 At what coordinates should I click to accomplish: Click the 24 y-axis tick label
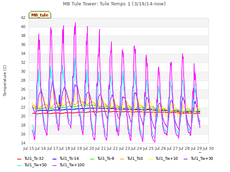click(23, 98)
